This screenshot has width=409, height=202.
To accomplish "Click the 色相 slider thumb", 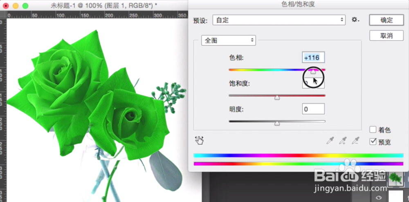I will tap(313, 72).
